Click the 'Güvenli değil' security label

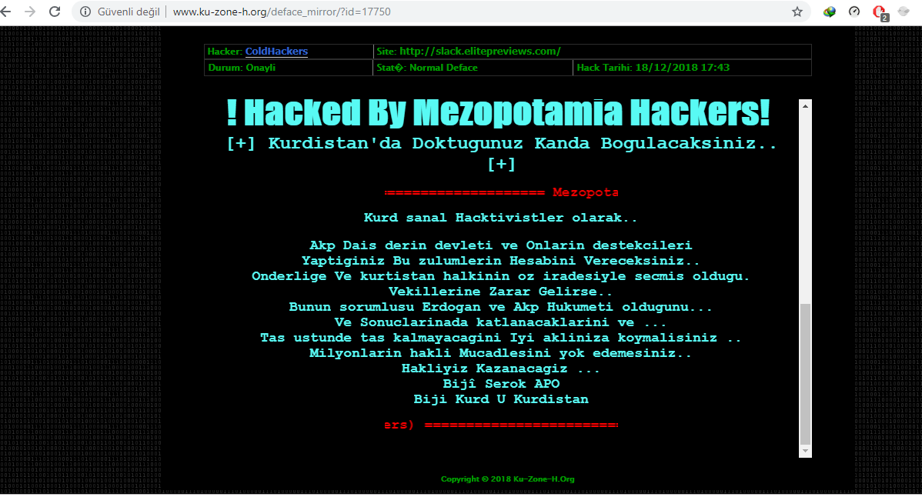129,12
